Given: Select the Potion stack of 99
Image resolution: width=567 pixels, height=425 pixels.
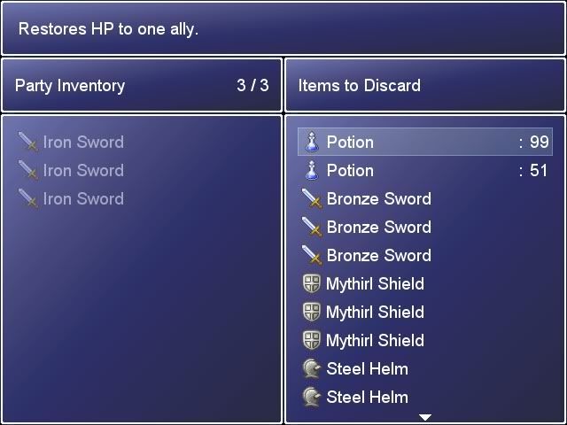Looking at the screenshot, I should [425, 142].
